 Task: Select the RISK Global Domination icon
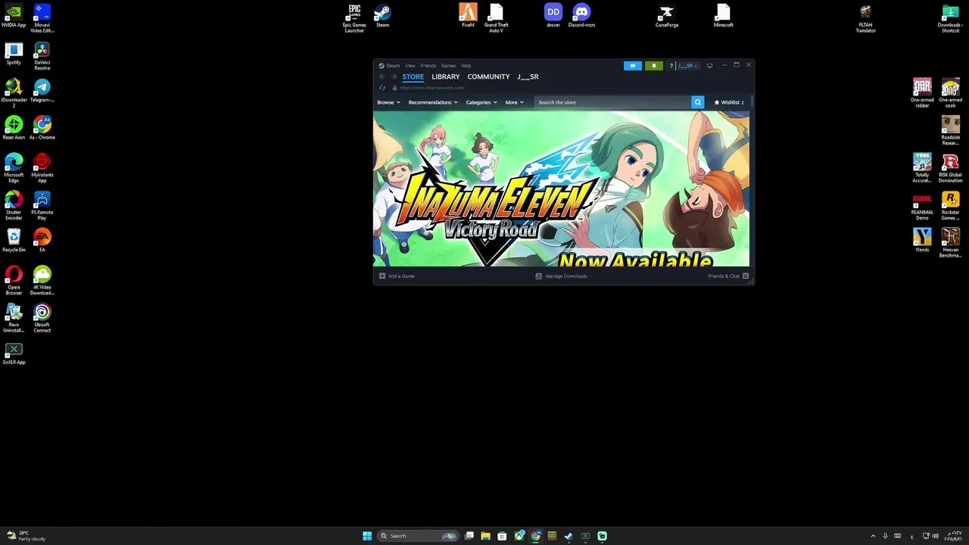(x=950, y=168)
